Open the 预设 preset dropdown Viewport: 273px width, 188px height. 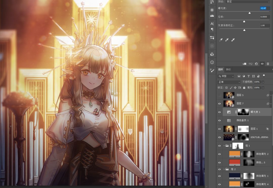pos(248,2)
